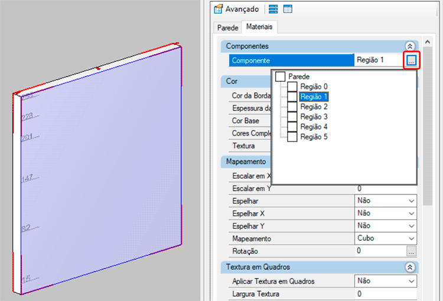This screenshot has height=301, width=443.
Task: Check the Região 5 checkbox
Action: [292, 137]
